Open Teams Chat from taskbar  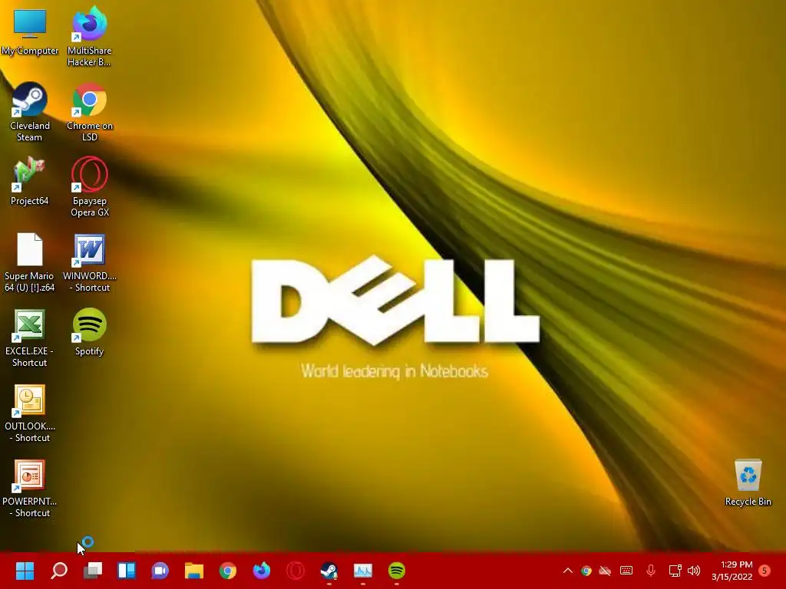tap(160, 571)
